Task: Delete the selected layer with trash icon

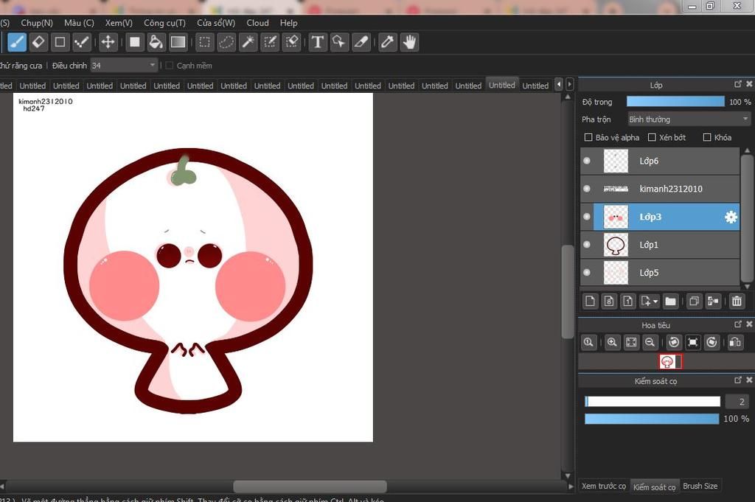Action: 737,301
